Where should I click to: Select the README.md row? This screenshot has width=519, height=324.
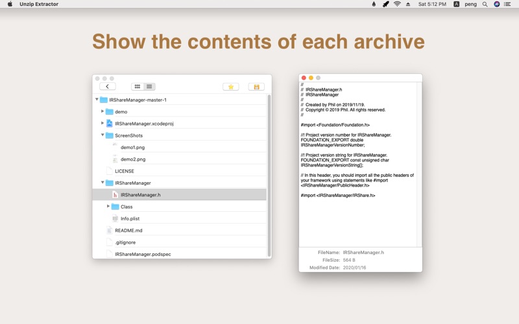[x=180, y=231]
